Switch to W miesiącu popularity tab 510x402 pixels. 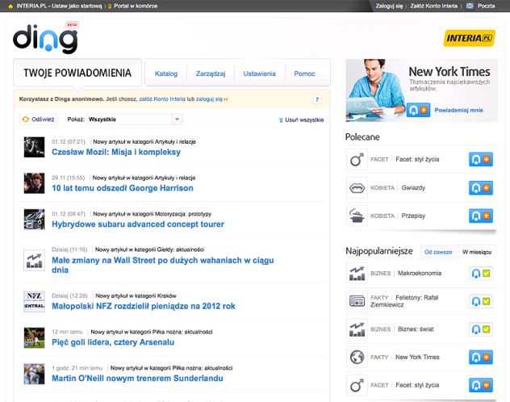pyautogui.click(x=477, y=252)
